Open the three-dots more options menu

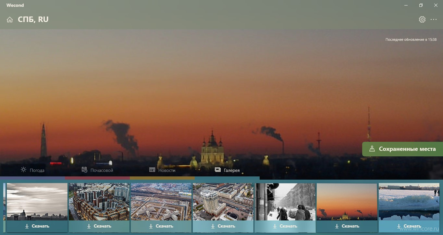pyautogui.click(x=434, y=19)
